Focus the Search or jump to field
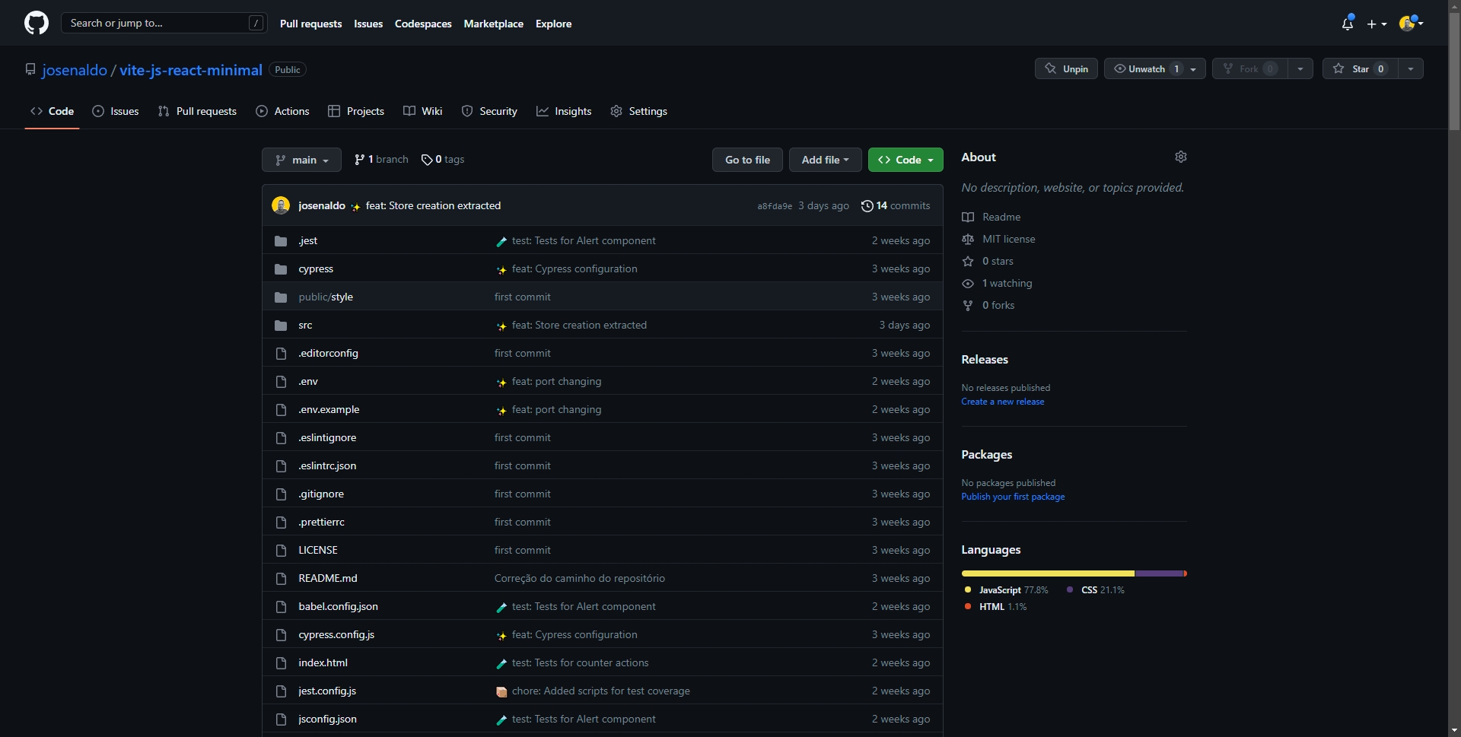This screenshot has height=737, width=1461. (156, 23)
